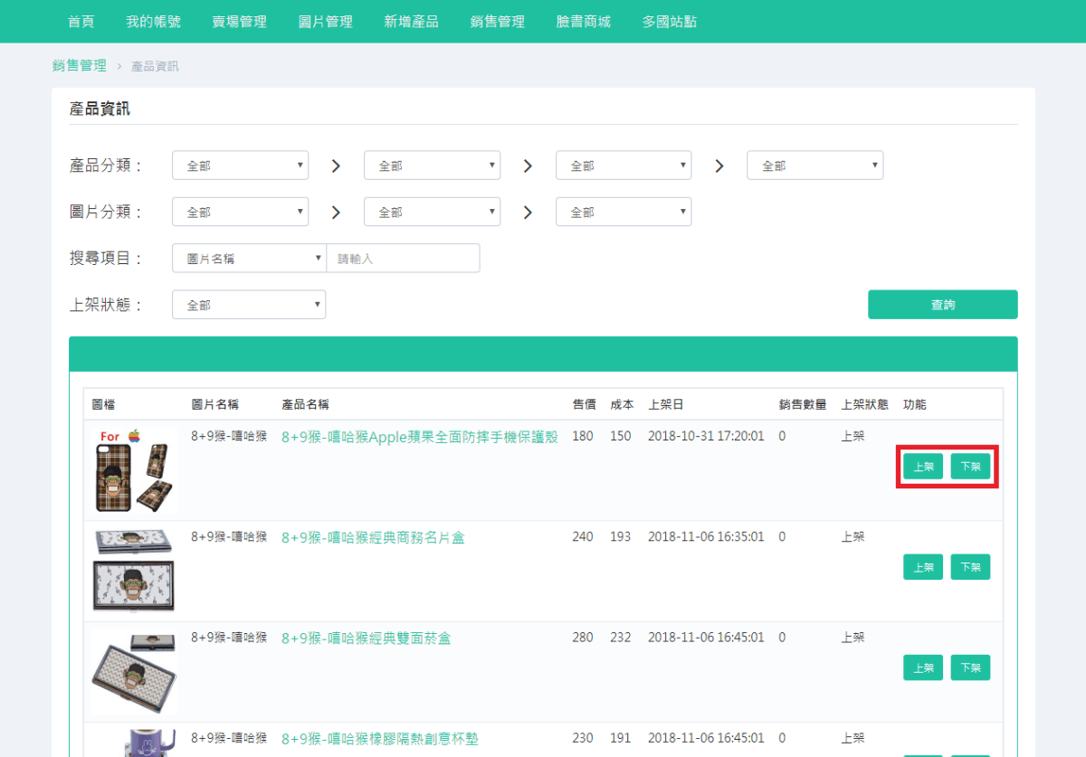This screenshot has width=1086, height=757.
Task: Click the phone case product thumbnail
Action: [x=134, y=470]
